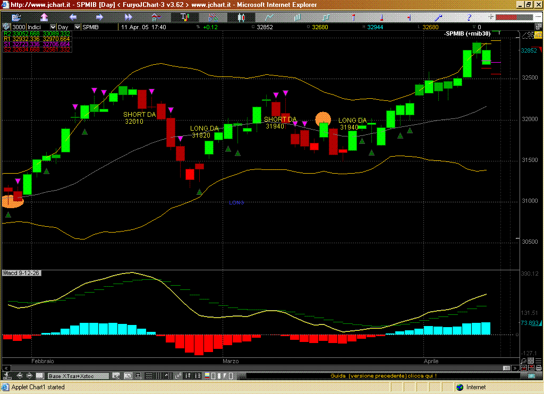The width and height of the screenshot is (544, 394).
Task: Click the open folder icon in toolbar
Action: (x=15, y=17)
